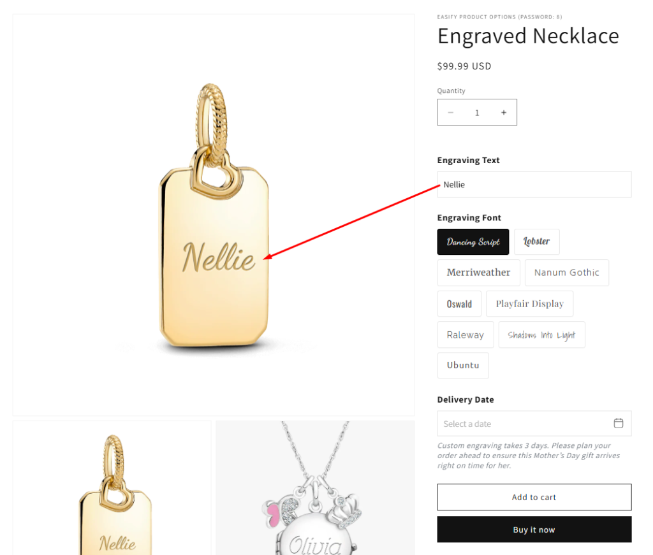This screenshot has width=653, height=555.
Task: Open the calendar icon in Delivery Date
Action: pyautogui.click(x=618, y=424)
